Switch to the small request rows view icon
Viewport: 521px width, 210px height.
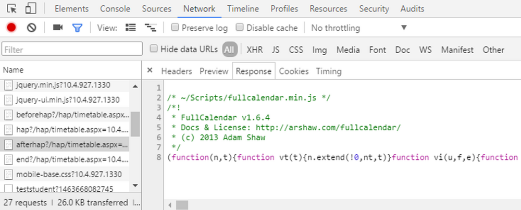(x=151, y=28)
